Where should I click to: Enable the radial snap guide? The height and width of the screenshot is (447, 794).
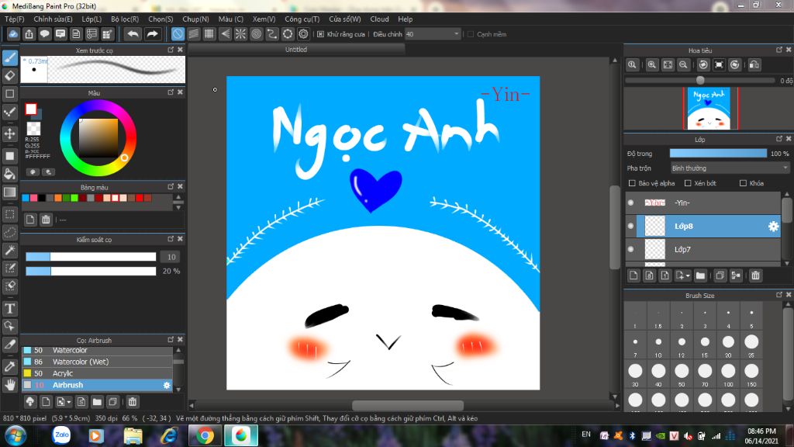coord(240,34)
